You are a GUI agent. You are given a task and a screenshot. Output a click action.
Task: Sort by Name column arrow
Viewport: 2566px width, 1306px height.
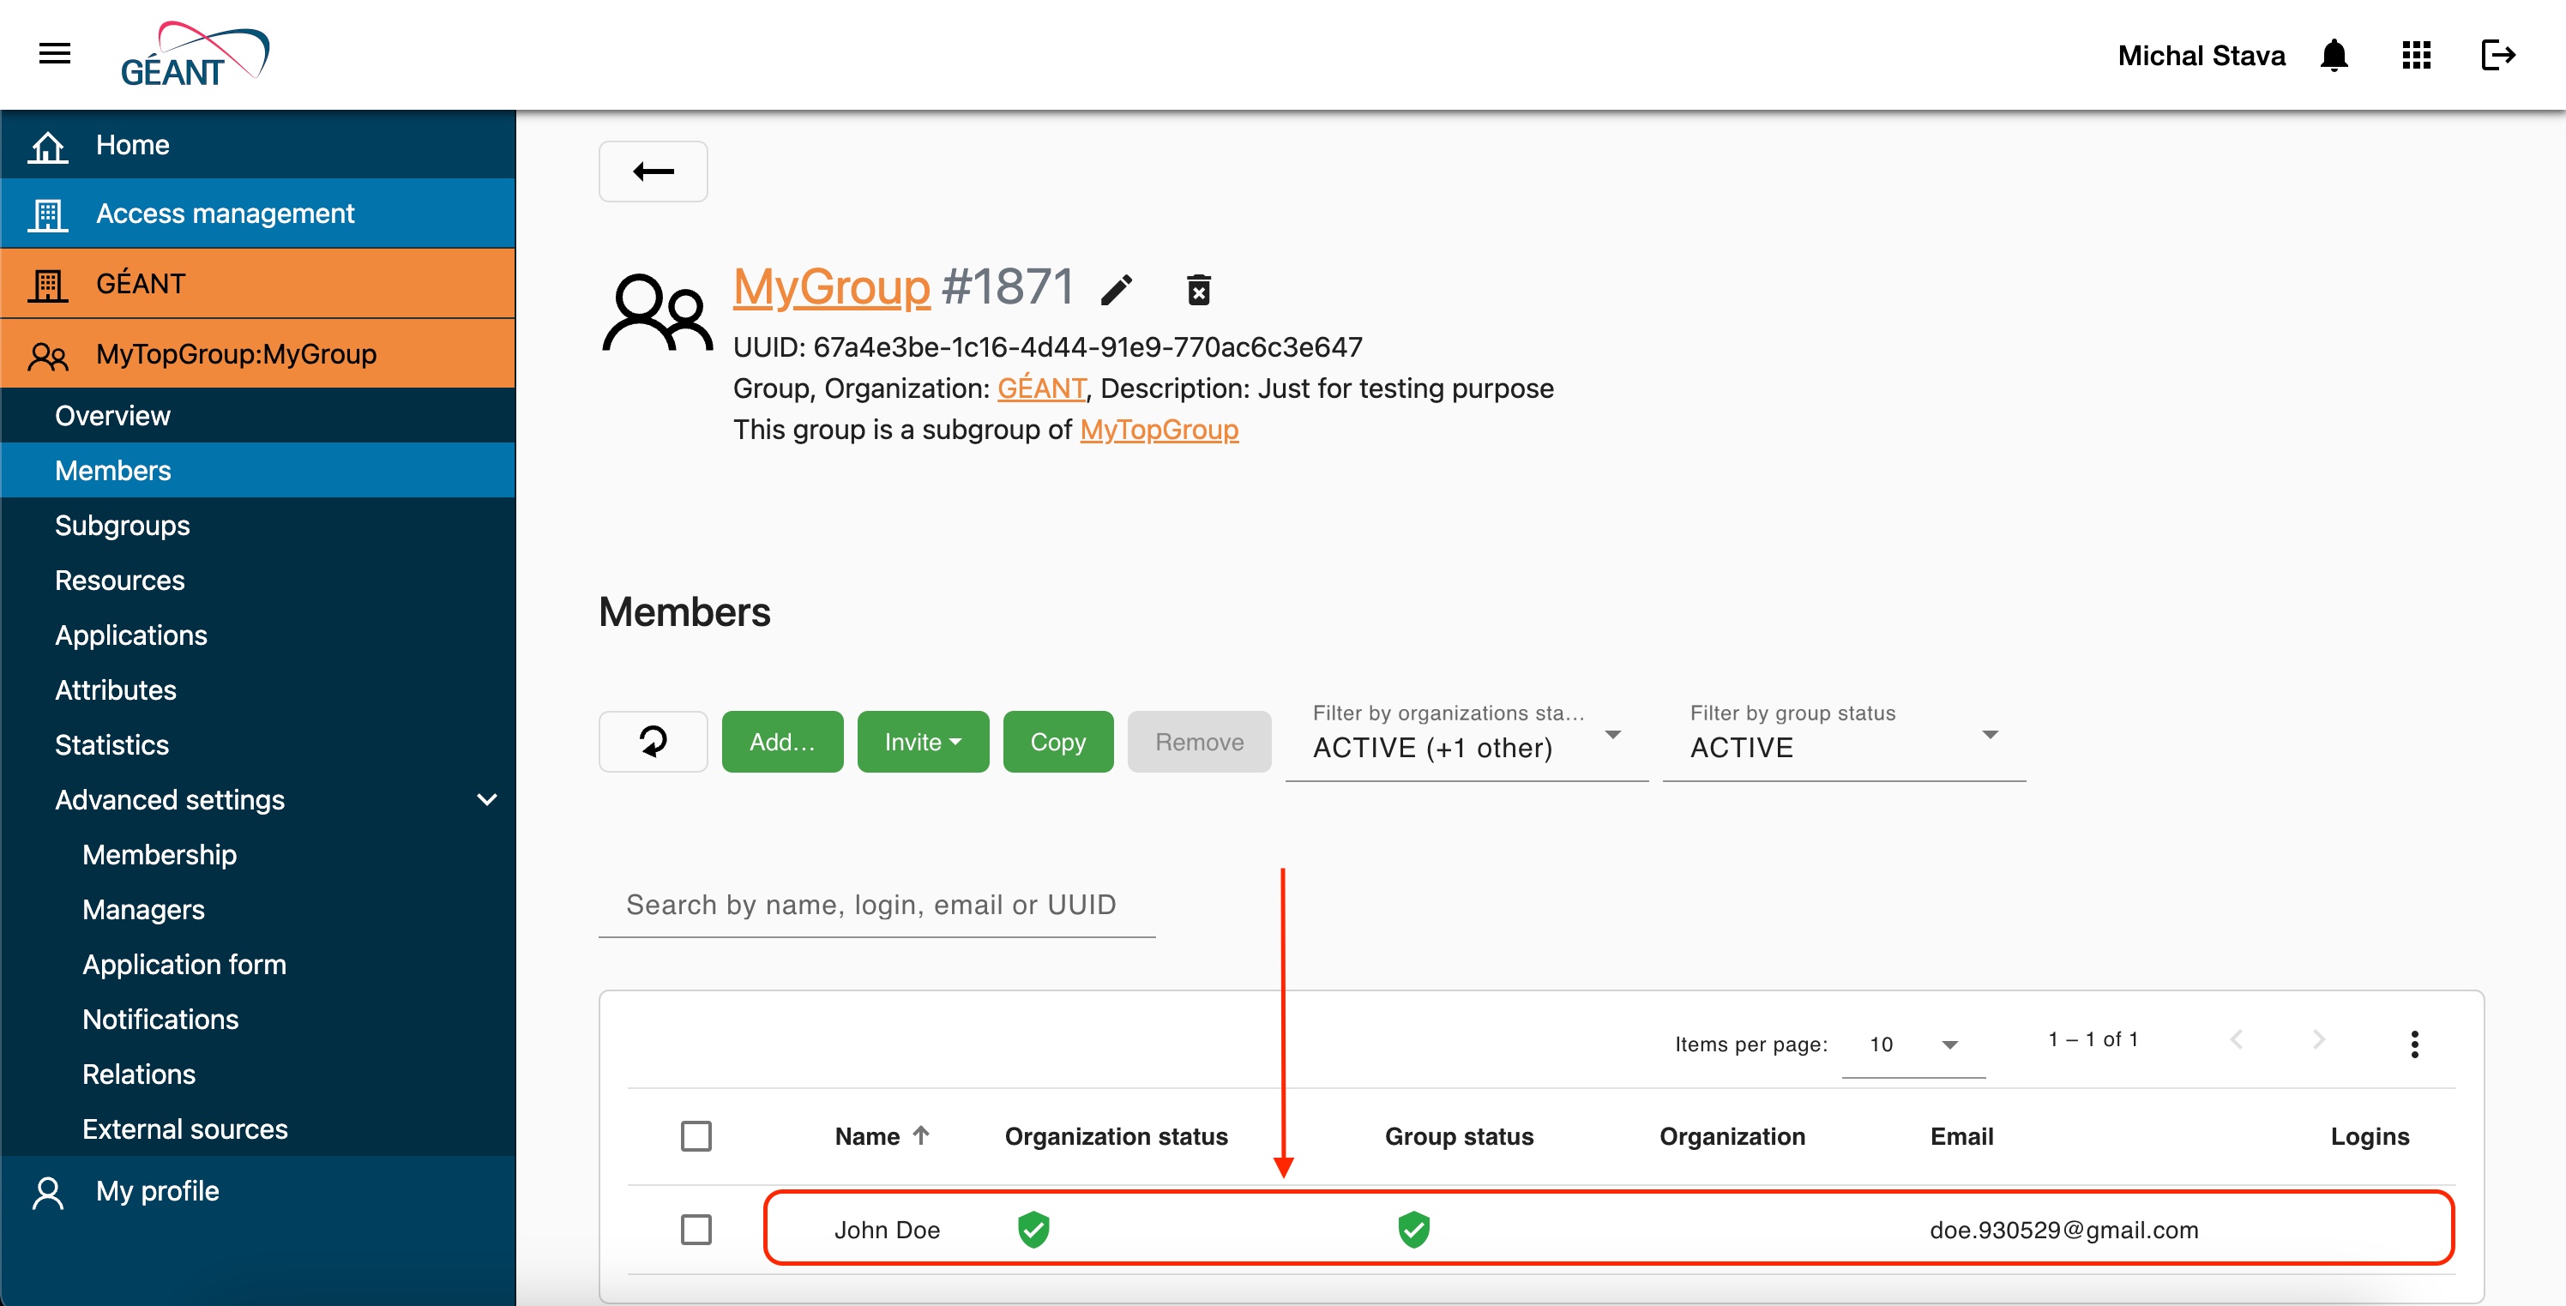click(921, 1134)
